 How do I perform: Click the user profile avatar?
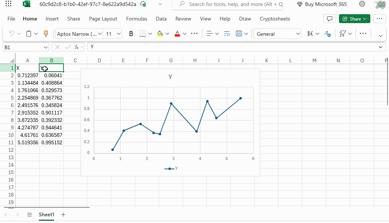point(380,4)
